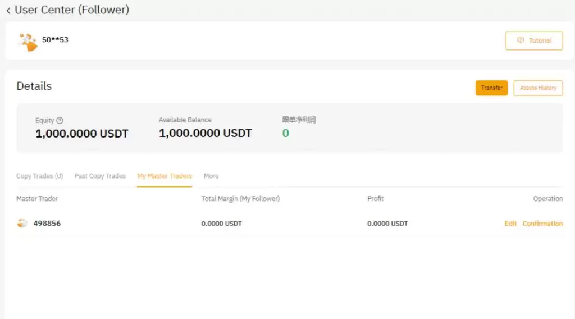Screen dimensions: 575x319
Task: Select the Past Copy Trades tab
Action: (x=100, y=176)
